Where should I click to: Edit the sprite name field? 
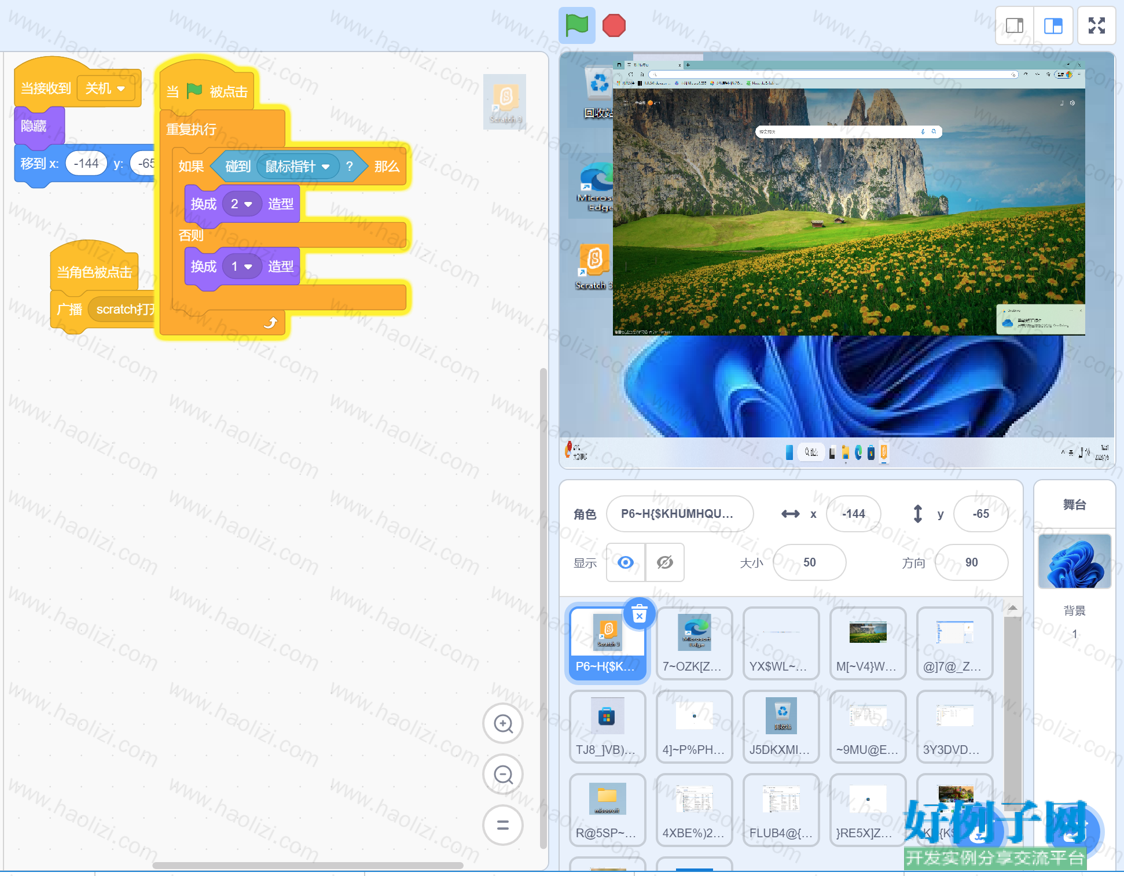(679, 514)
